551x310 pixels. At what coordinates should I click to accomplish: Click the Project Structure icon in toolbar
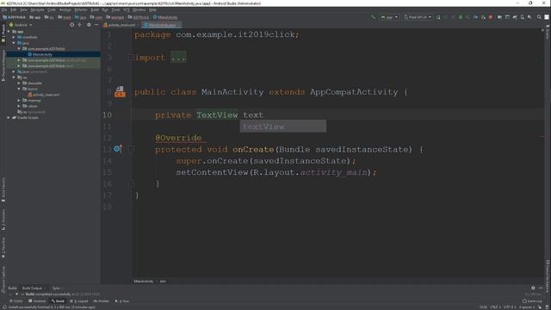tap(499, 17)
